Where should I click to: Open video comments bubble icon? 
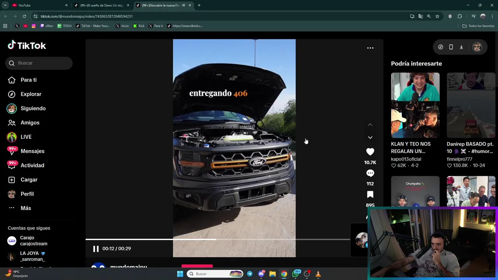(370, 173)
